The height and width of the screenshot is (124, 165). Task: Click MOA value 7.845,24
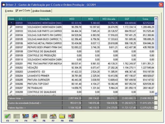click(x=95, y=31)
